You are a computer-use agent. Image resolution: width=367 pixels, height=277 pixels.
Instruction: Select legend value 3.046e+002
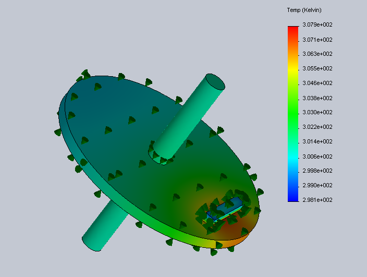click(x=317, y=83)
